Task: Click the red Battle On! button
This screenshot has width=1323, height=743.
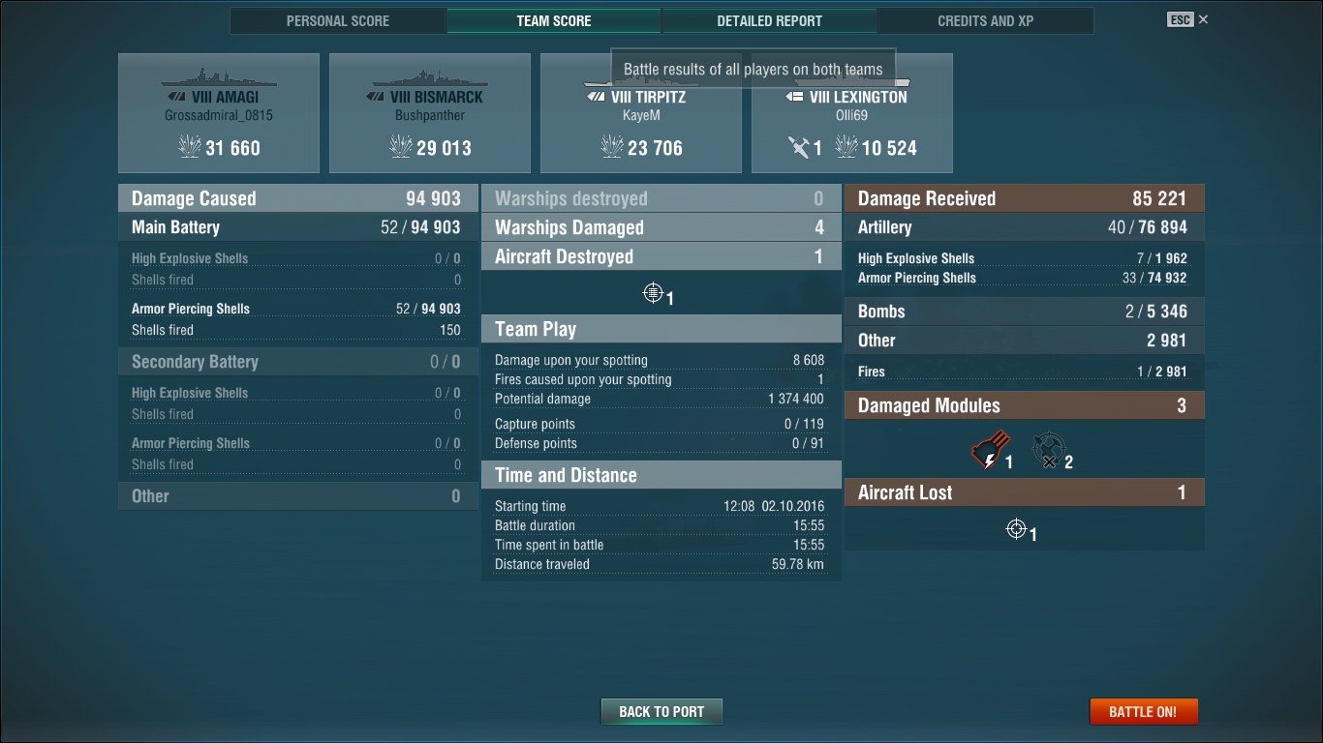Action: click(1144, 711)
